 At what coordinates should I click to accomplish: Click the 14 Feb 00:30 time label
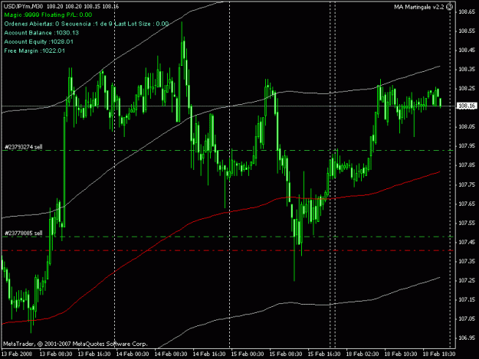tap(133, 354)
